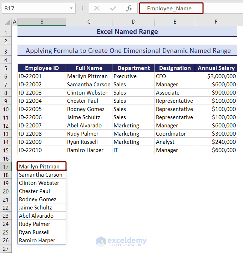This screenshot has width=243, height=253.
Task: Select cell containing ID-22010
Action: tap(42, 150)
